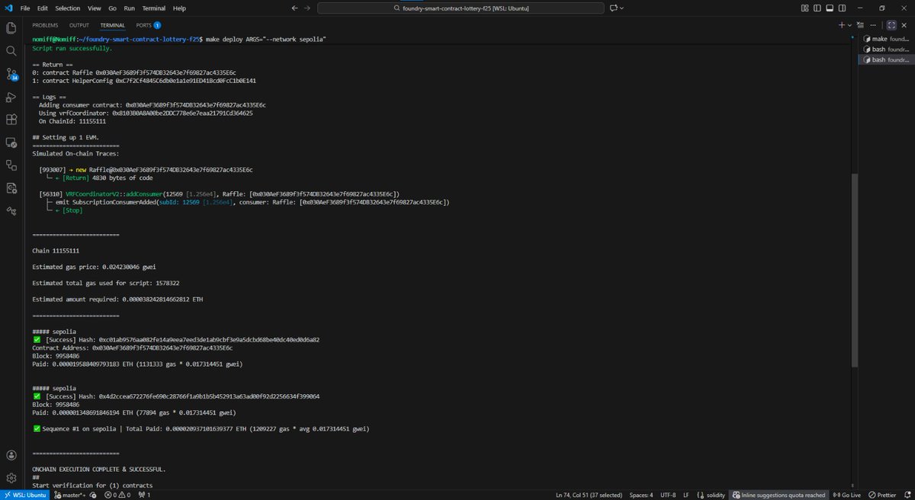
Task: Open the File menu
Action: [25, 8]
